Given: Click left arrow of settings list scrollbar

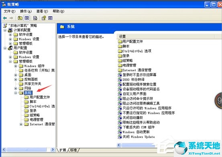Looking at the screenshot, I should tap(119, 145).
